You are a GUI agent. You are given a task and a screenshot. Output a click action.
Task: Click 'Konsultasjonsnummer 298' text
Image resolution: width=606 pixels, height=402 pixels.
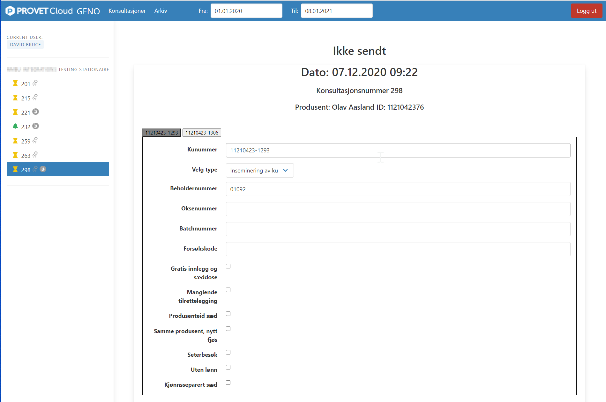[359, 91]
